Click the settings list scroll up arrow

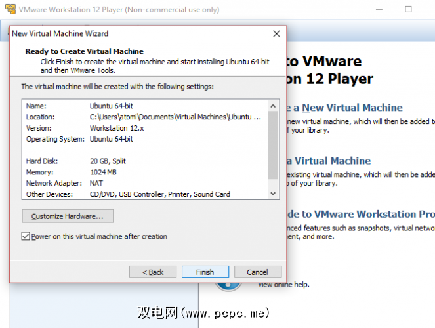pos(273,106)
